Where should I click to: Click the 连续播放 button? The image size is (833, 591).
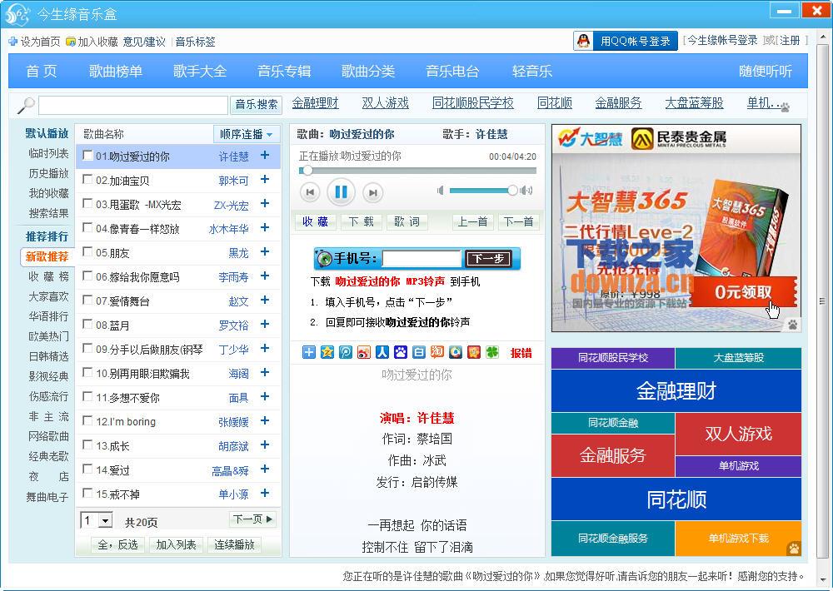tap(234, 544)
